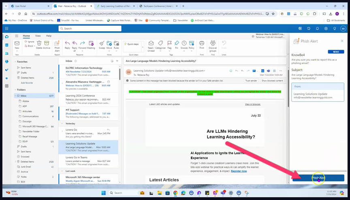The height and width of the screenshot is (200, 350).
Task: Click the Ignore button in ribbon
Action: (x=29, y=42)
